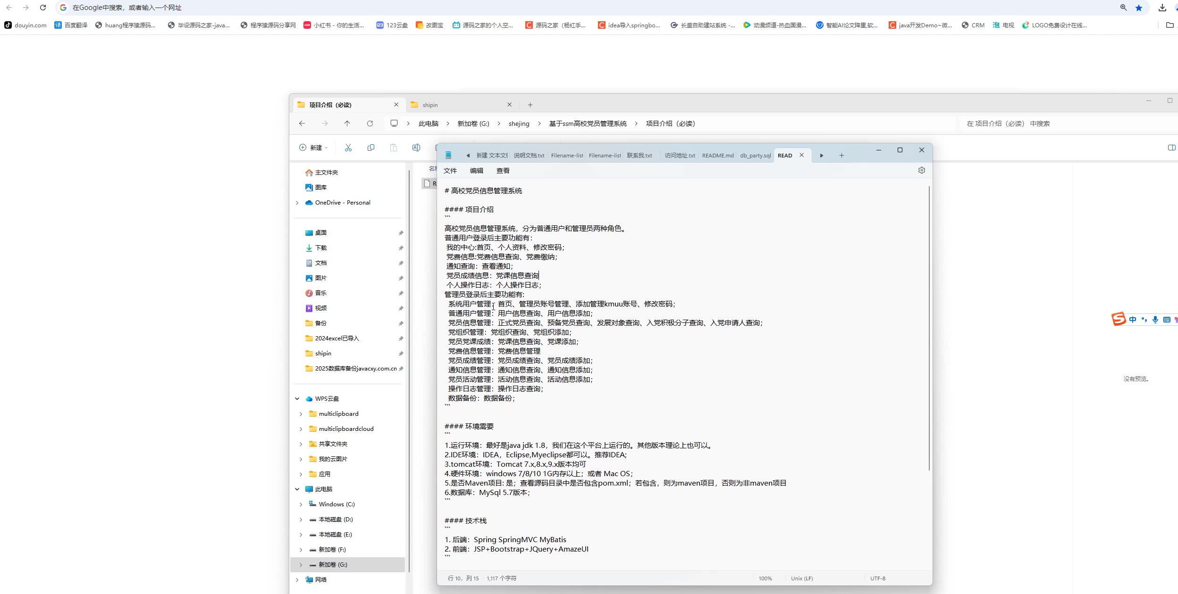Viewport: 1178px width, 594px height.
Task: Expand 新加卷 (G:) drive node
Action: pos(301,565)
